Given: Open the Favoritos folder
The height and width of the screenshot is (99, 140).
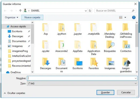Looking at the screenshot, I should tap(94, 64).
